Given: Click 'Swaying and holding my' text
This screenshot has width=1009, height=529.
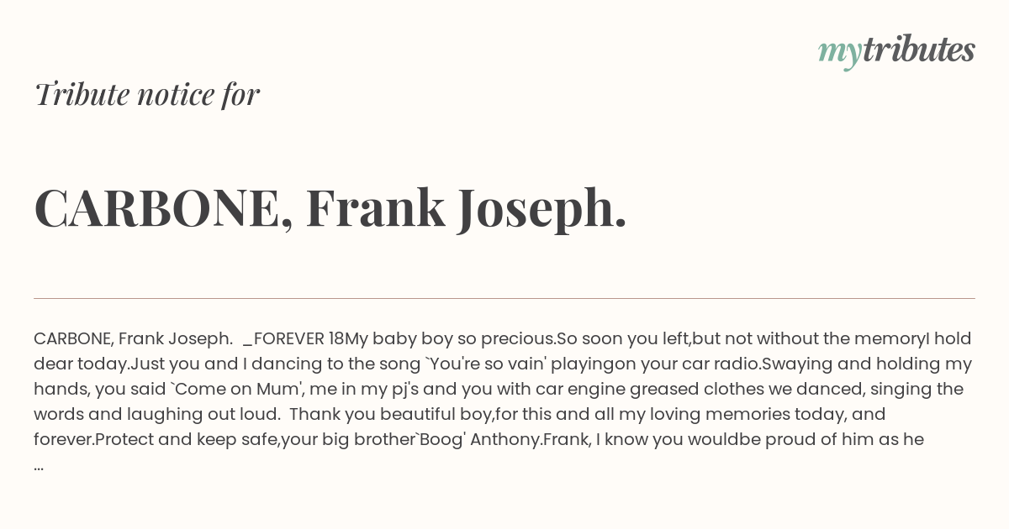Looking at the screenshot, I should tap(867, 364).
